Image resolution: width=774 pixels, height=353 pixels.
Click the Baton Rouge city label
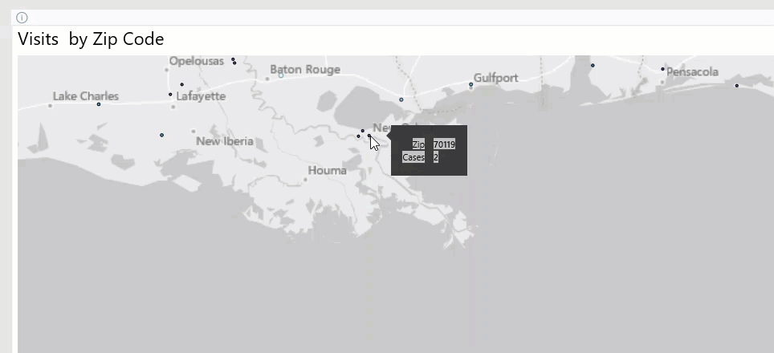pyautogui.click(x=305, y=70)
